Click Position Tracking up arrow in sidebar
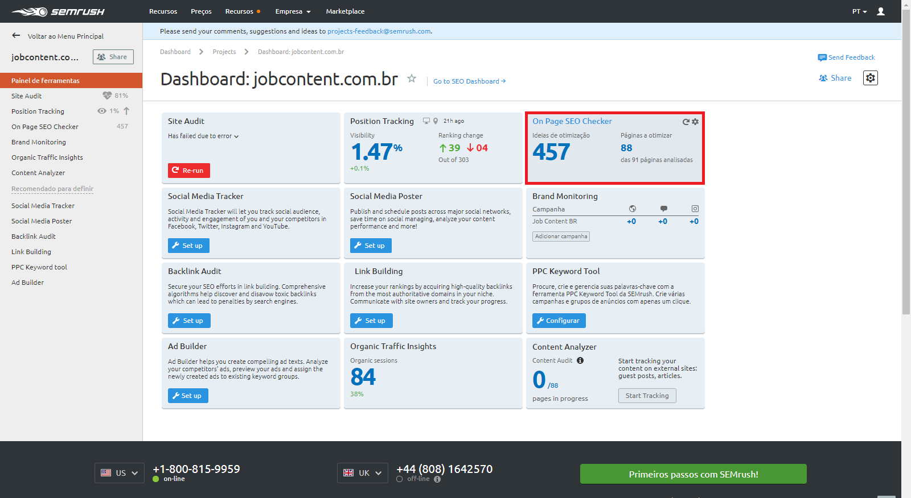Image resolution: width=911 pixels, height=498 pixels. (x=126, y=111)
